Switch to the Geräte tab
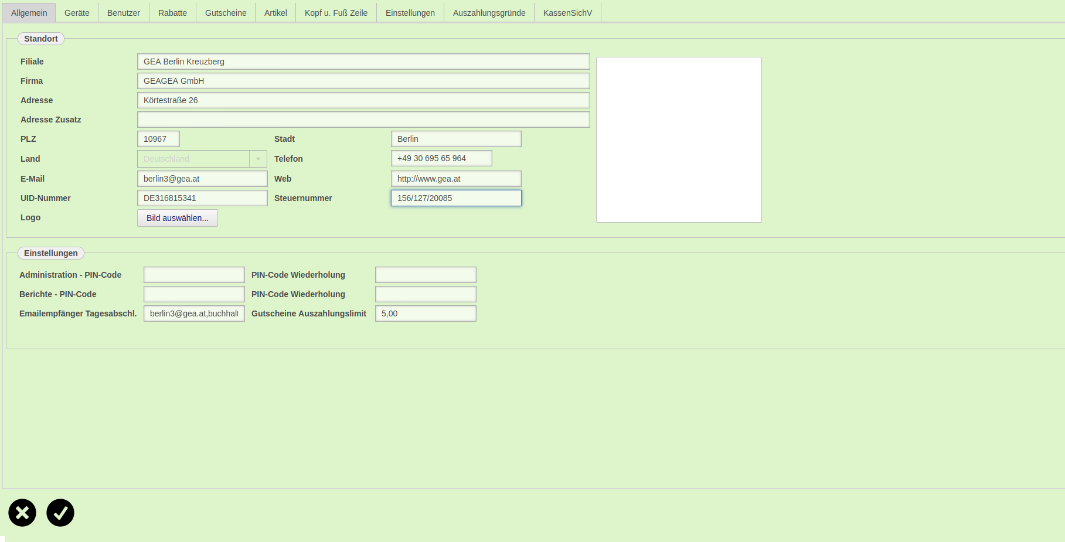This screenshot has width=1065, height=542. [77, 13]
